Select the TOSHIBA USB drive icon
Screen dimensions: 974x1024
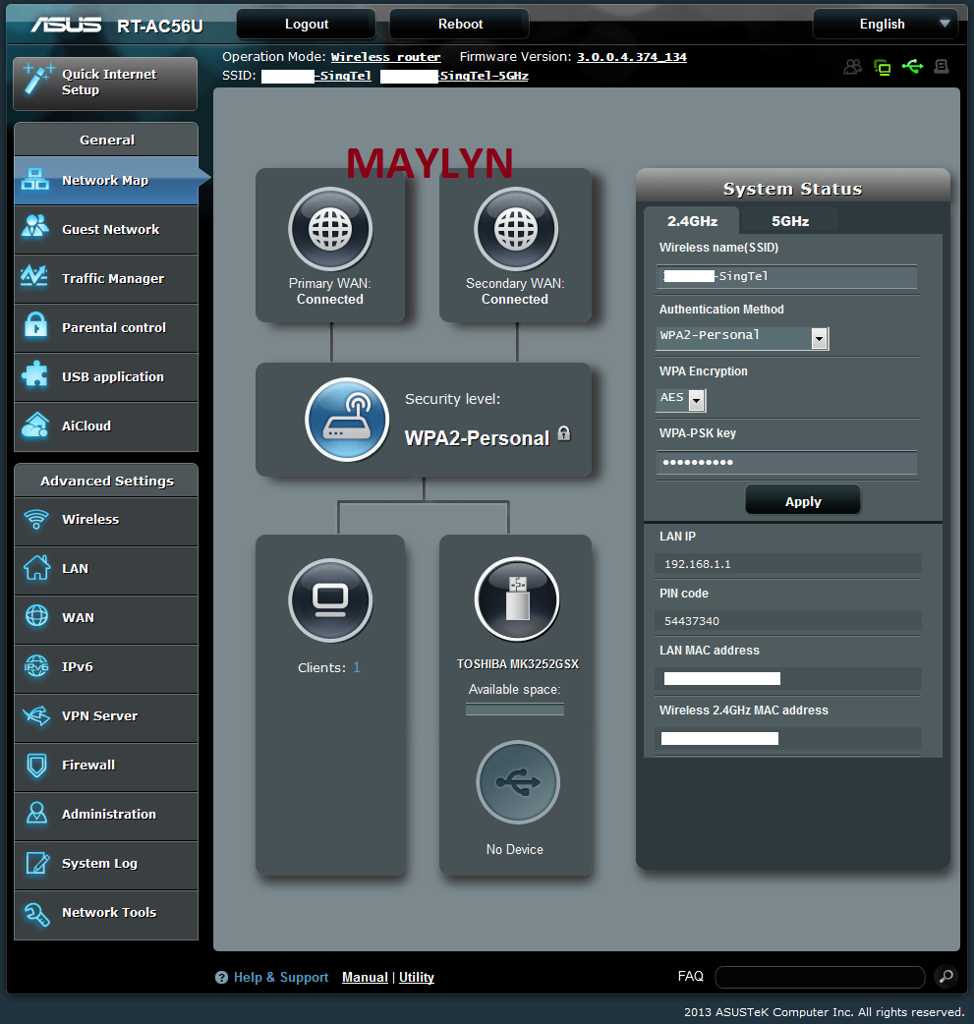click(x=516, y=599)
